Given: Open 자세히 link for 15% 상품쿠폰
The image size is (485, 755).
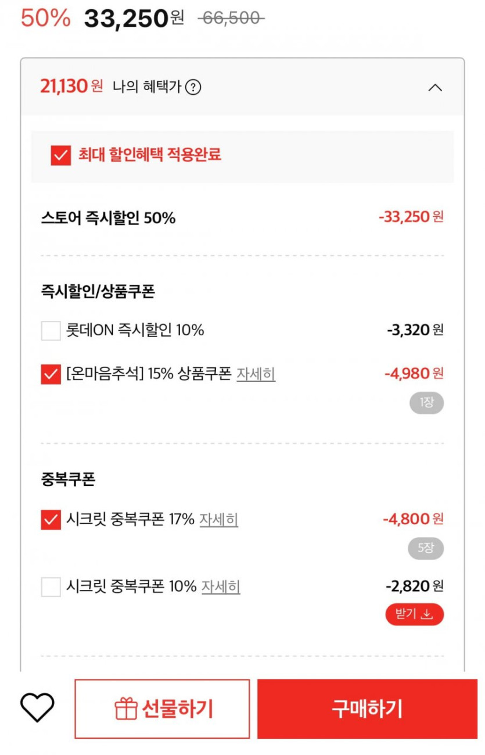Looking at the screenshot, I should pyautogui.click(x=256, y=374).
